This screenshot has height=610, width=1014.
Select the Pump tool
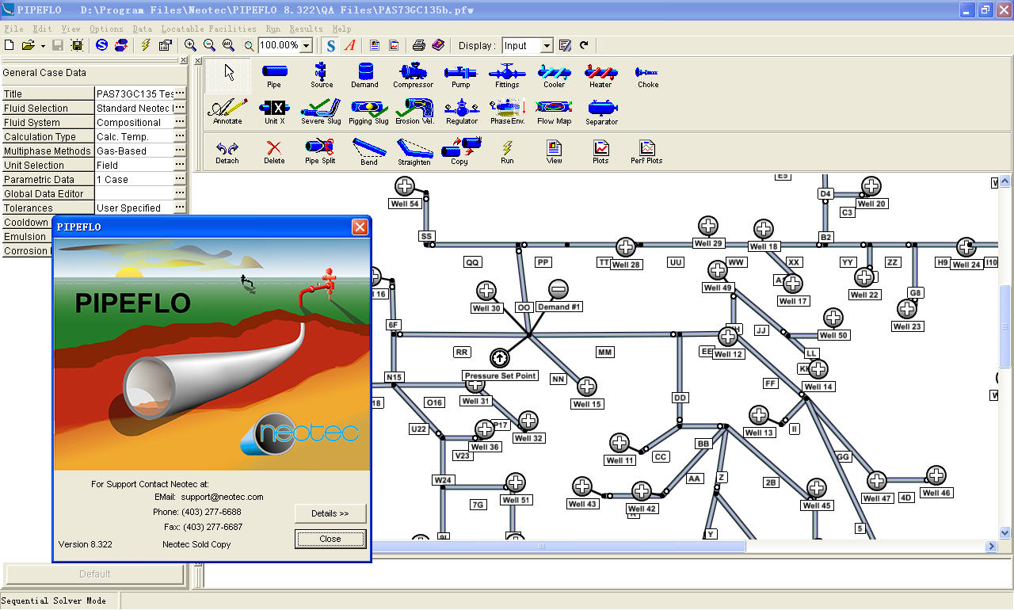click(461, 75)
